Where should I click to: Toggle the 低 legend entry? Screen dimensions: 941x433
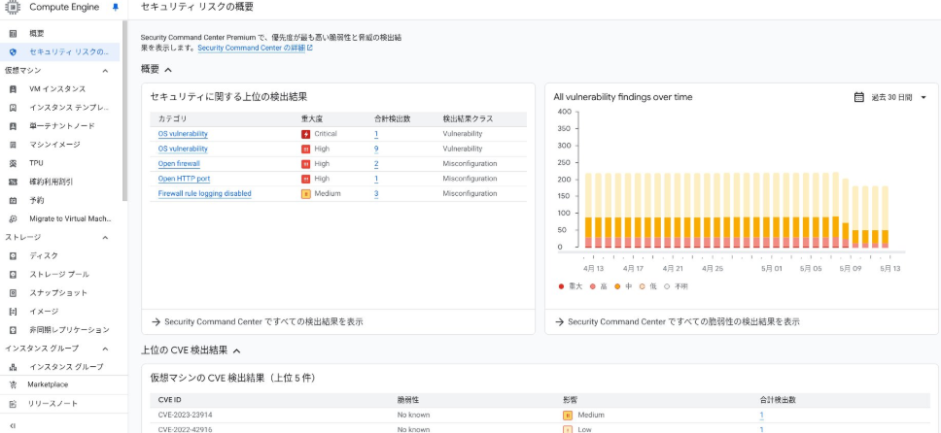pyautogui.click(x=648, y=286)
